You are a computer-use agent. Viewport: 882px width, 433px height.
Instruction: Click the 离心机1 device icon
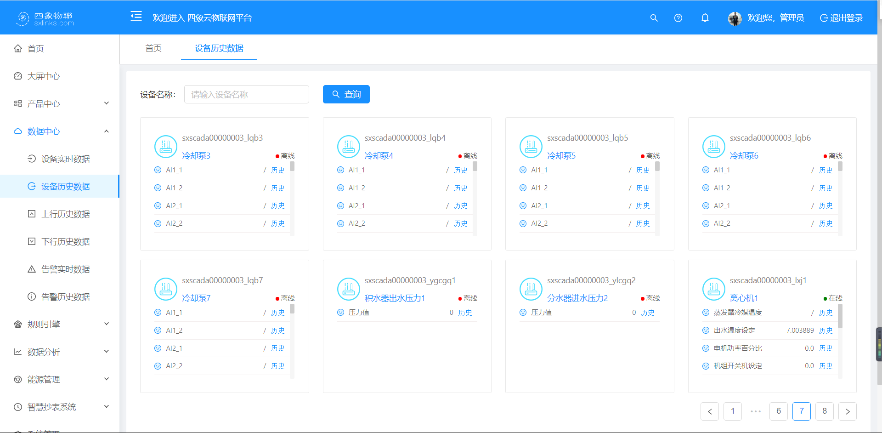tap(713, 289)
